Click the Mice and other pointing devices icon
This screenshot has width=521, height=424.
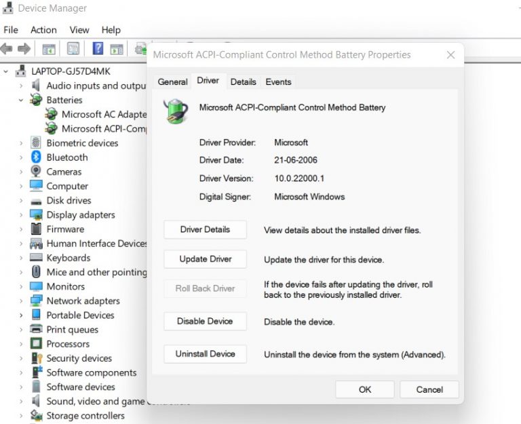36,272
